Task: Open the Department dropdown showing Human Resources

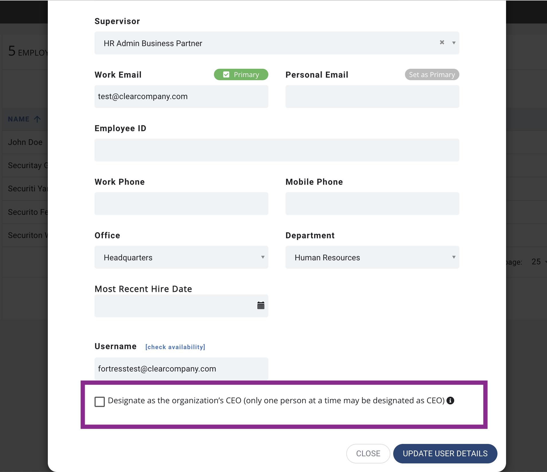Action: (372, 257)
